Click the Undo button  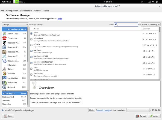click(92, 110)
